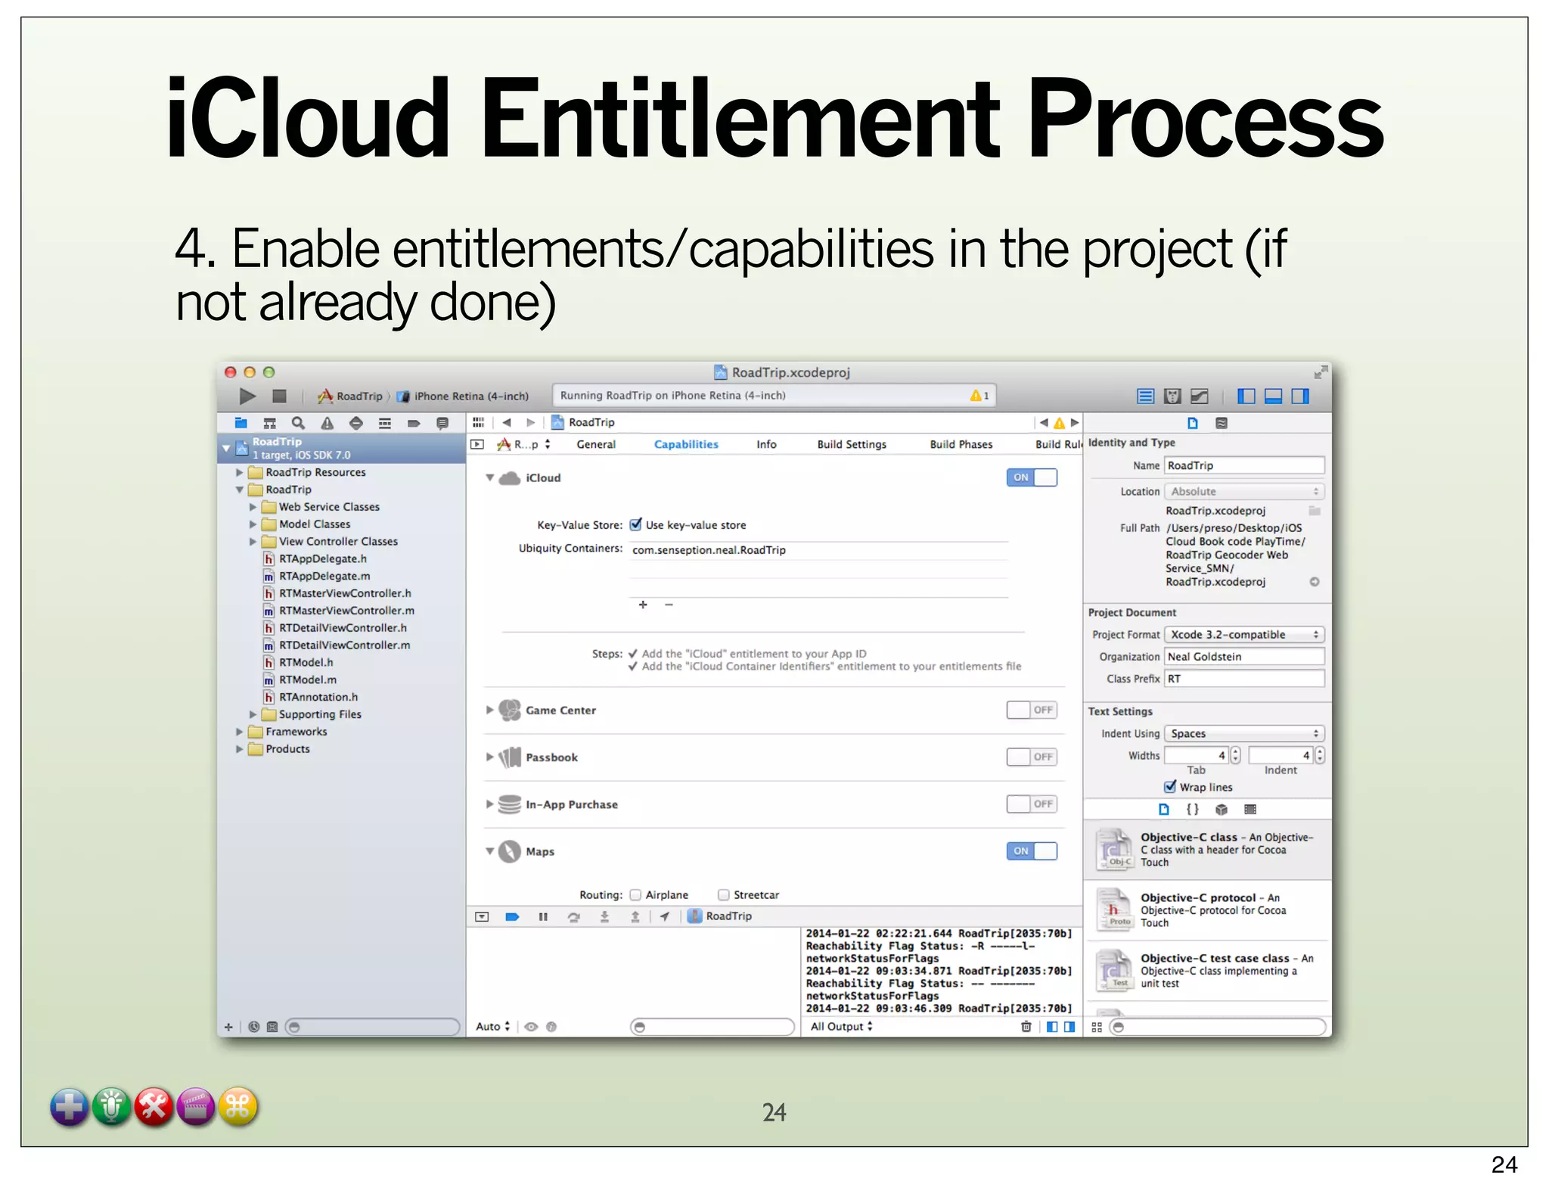Open the Project Format dropdown
The image size is (1549, 1197).
[x=1244, y=635]
